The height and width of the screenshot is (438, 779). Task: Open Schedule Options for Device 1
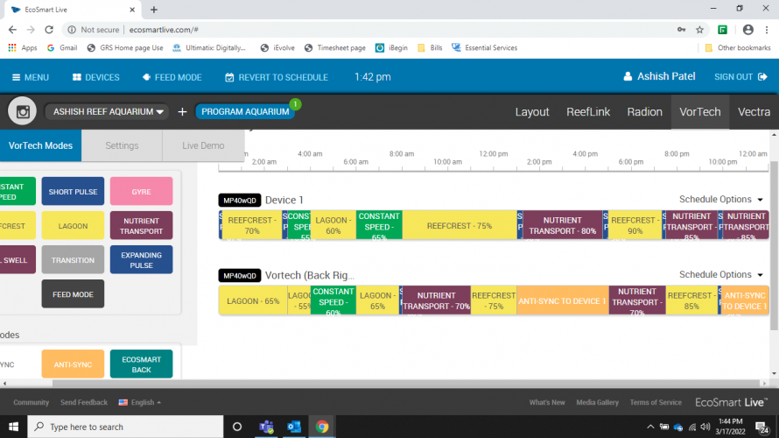(x=720, y=200)
